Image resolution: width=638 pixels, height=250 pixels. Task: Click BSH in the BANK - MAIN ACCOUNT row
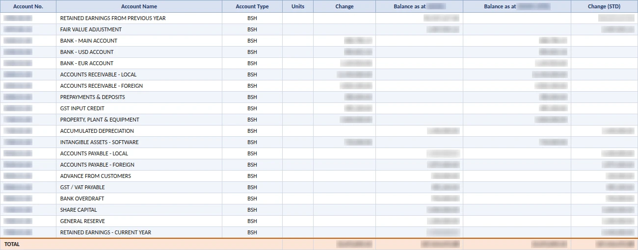click(x=252, y=41)
